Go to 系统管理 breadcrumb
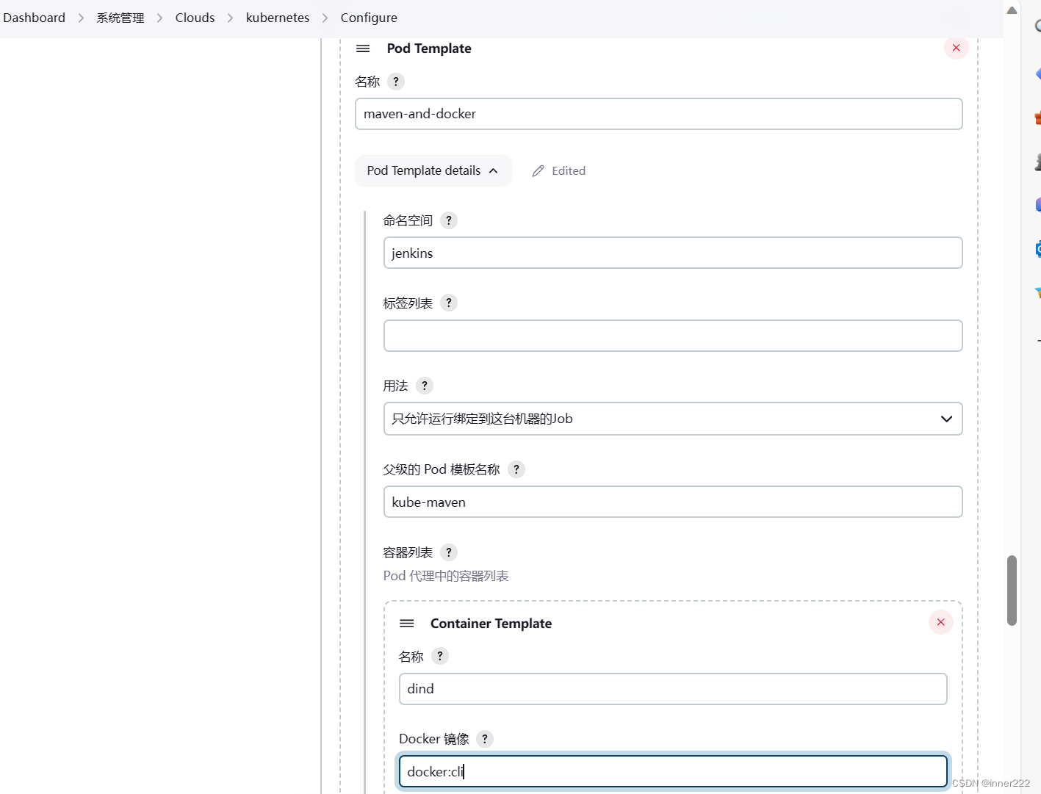The image size is (1041, 794). (x=120, y=18)
